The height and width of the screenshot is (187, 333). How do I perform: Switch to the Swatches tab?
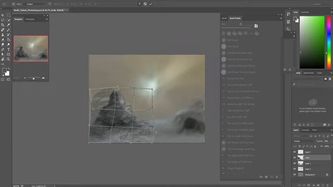coord(305,12)
